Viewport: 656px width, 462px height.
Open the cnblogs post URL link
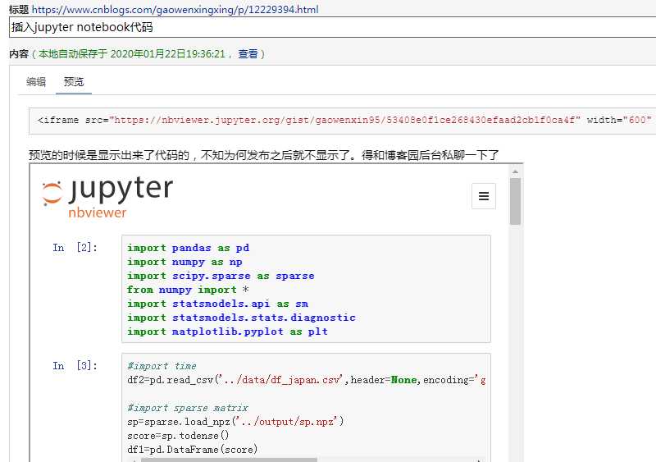tap(175, 9)
